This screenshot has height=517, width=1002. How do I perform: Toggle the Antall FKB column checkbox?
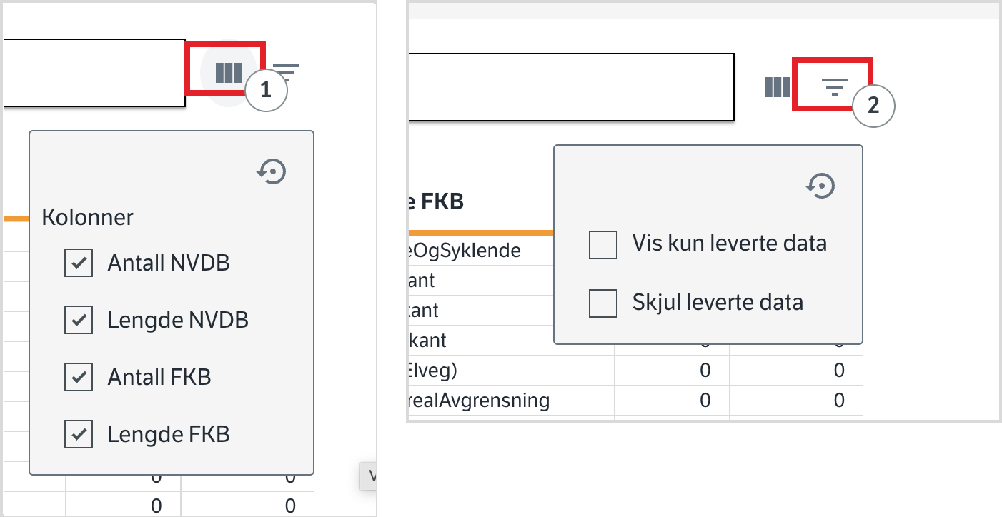79,377
